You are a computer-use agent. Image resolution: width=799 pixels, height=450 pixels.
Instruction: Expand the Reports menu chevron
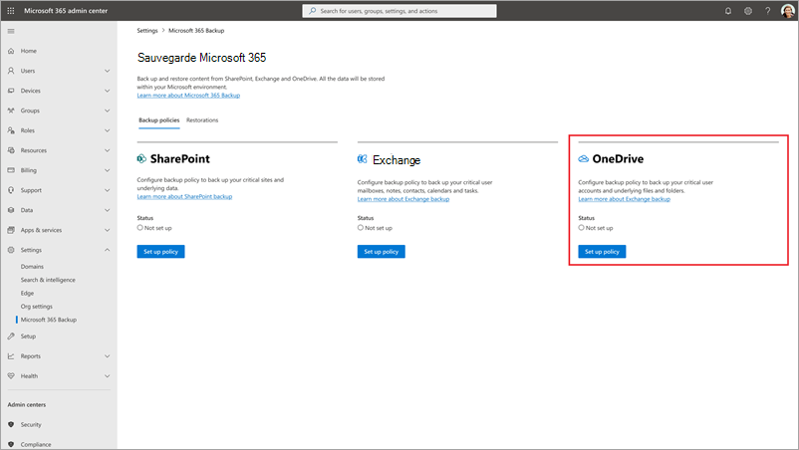point(107,355)
